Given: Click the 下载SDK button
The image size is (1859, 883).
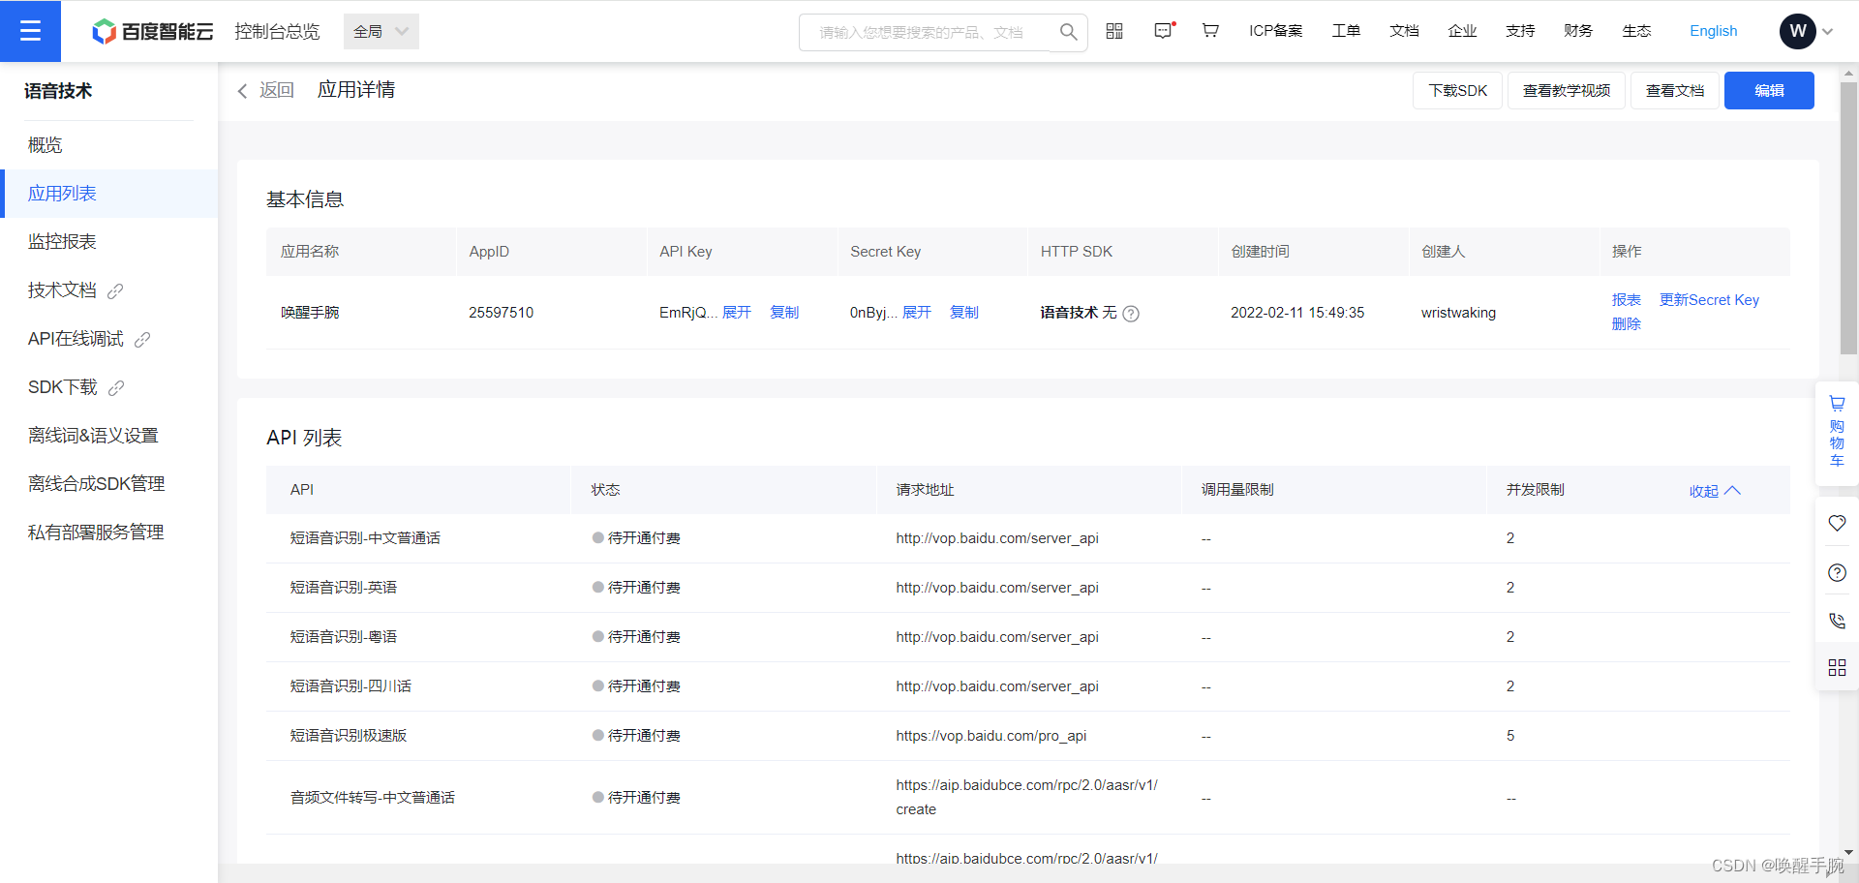Looking at the screenshot, I should (x=1457, y=91).
